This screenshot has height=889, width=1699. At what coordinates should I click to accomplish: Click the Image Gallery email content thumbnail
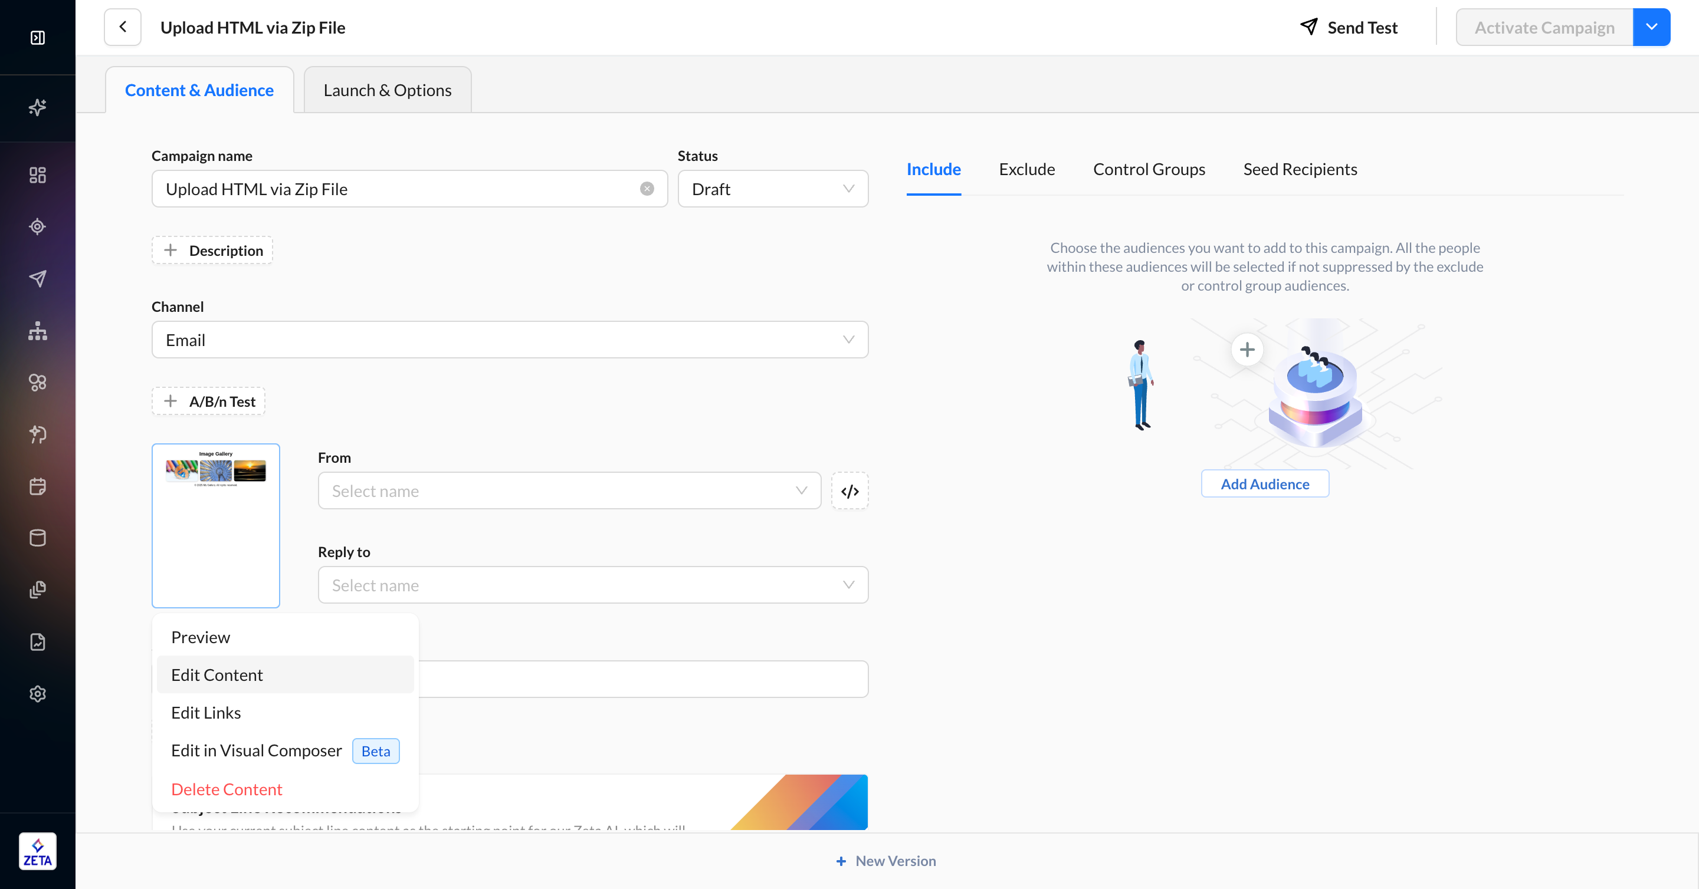pos(216,525)
